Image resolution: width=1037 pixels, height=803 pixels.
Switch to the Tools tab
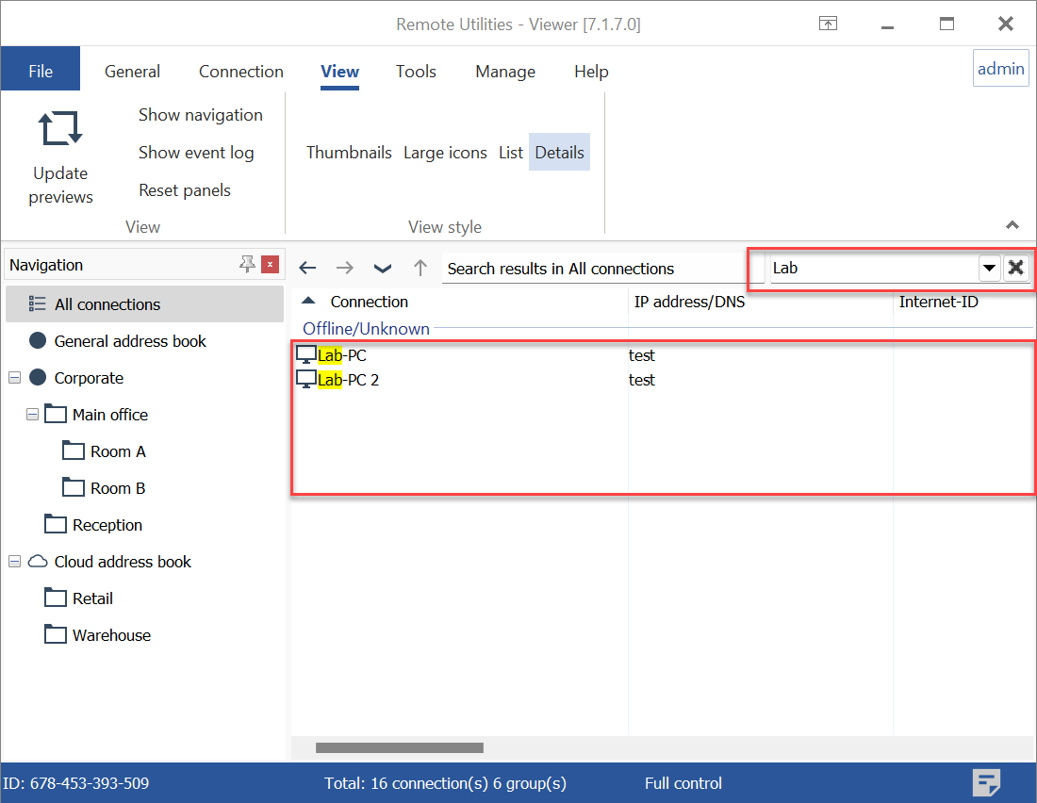coord(416,71)
